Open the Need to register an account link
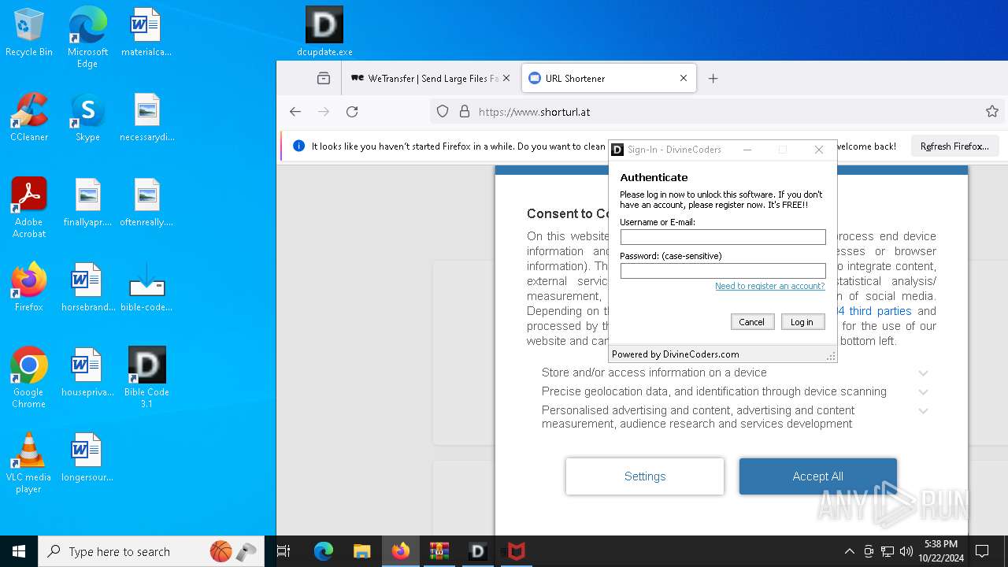Viewport: 1008px width, 567px height. [769, 286]
